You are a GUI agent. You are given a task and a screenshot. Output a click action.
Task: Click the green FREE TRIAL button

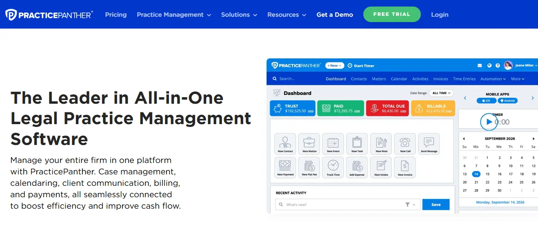click(392, 14)
